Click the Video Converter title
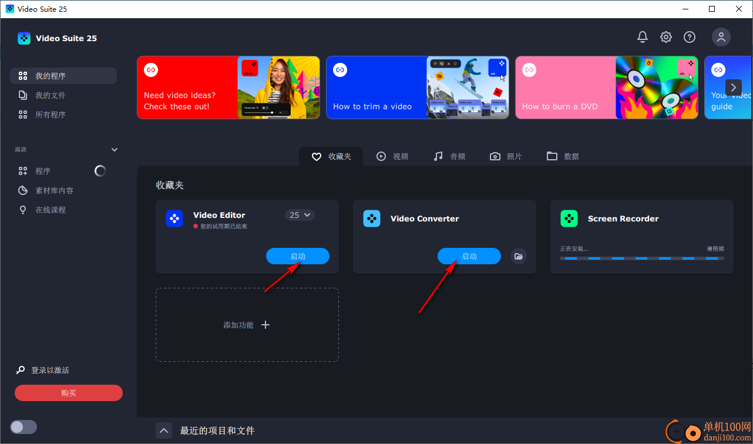This screenshot has width=753, height=444. pos(425,218)
